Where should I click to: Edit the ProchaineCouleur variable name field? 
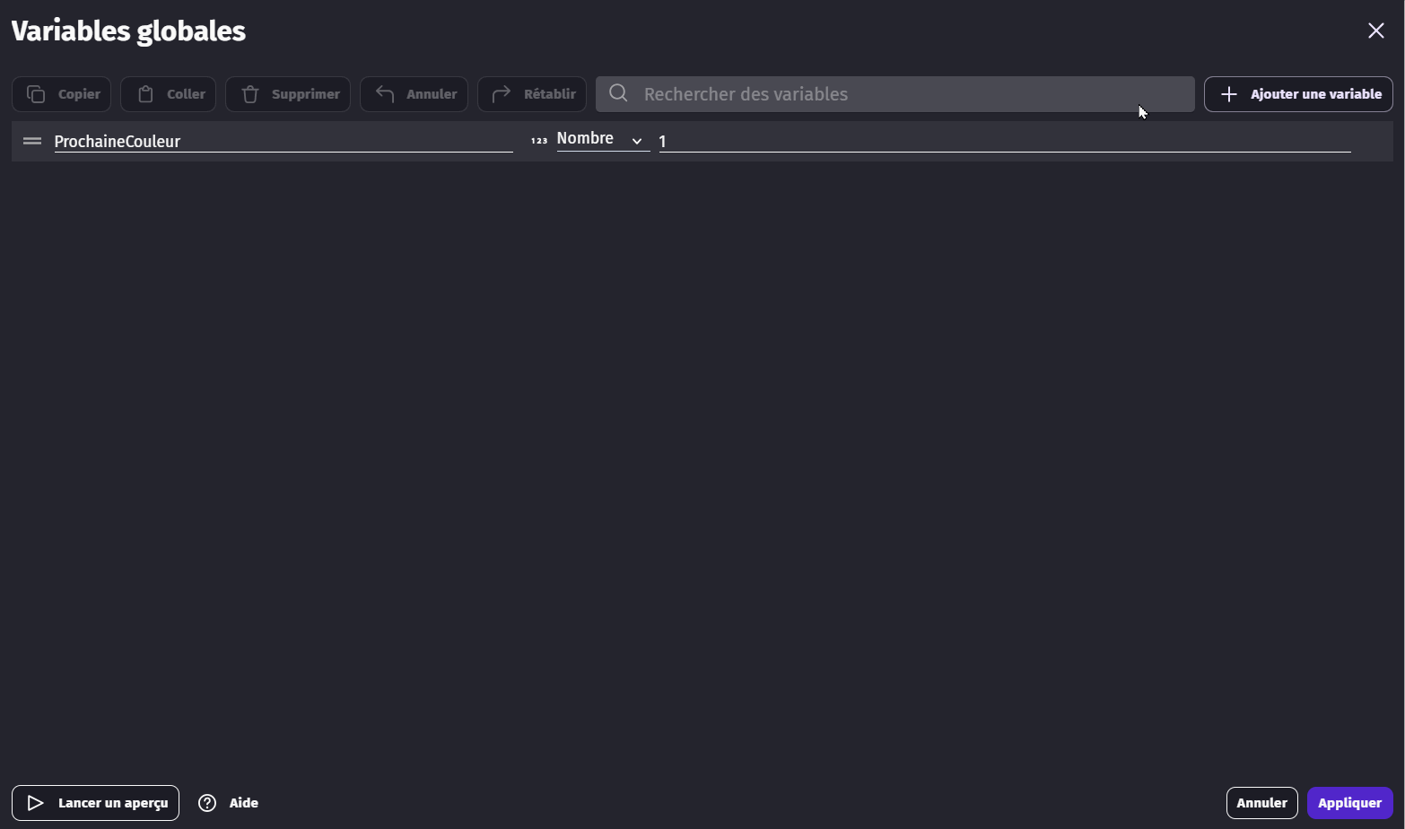[x=283, y=142]
